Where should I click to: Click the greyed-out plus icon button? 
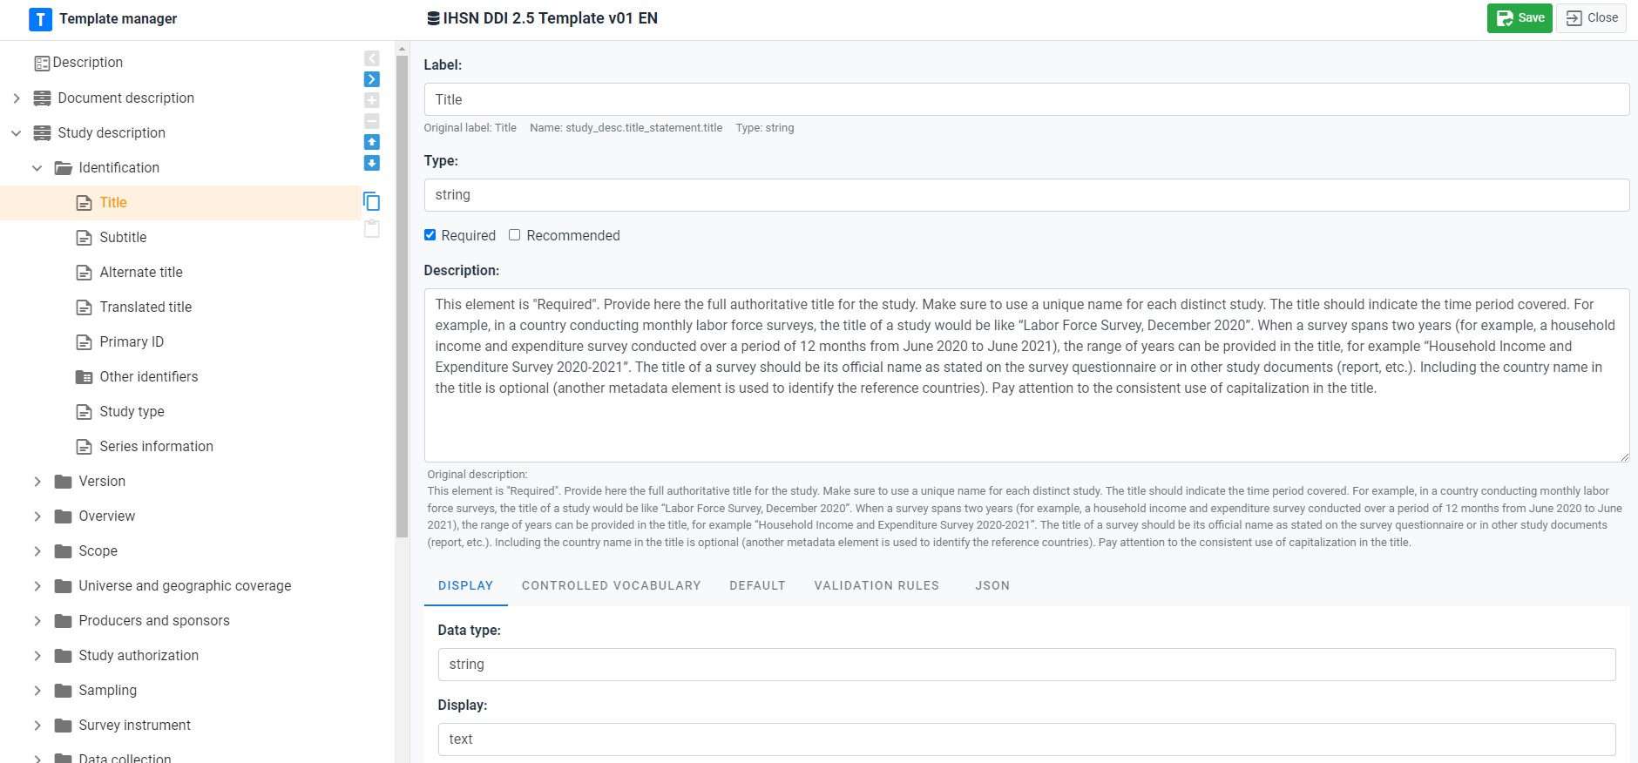372,100
